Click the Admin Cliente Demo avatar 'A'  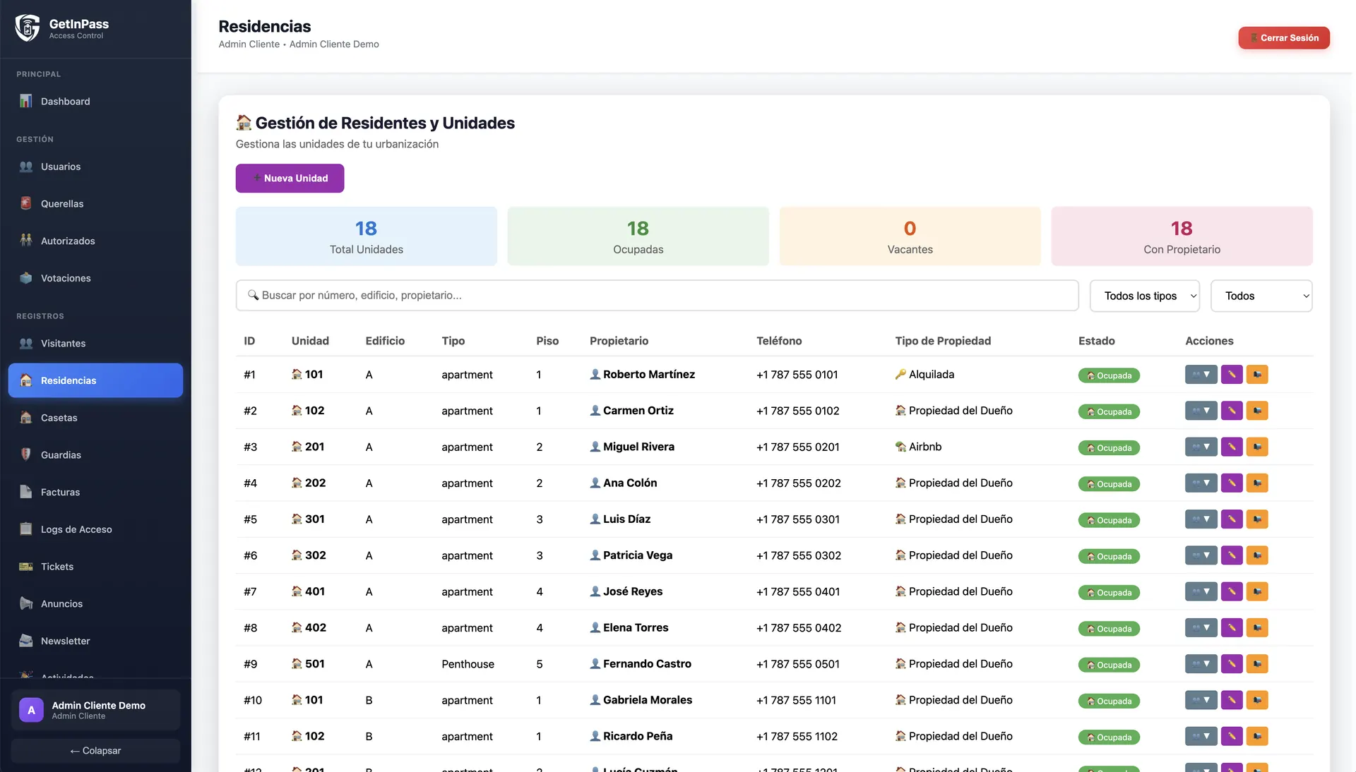(x=31, y=710)
